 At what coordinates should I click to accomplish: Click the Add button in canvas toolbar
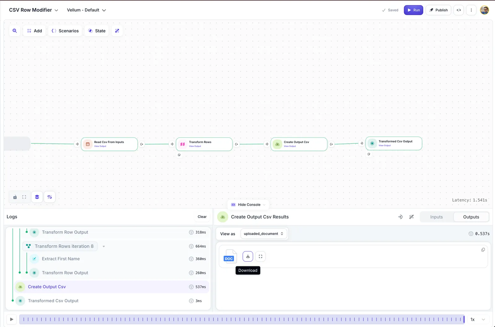[x=34, y=31]
